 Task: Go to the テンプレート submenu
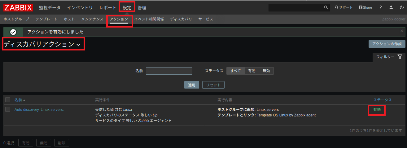46,19
